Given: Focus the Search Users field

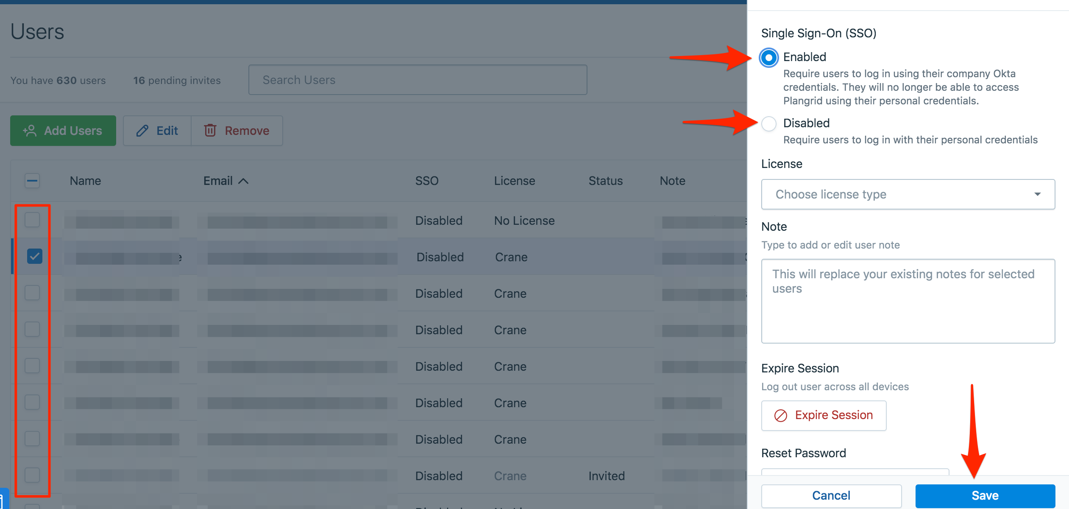Looking at the screenshot, I should [x=418, y=80].
